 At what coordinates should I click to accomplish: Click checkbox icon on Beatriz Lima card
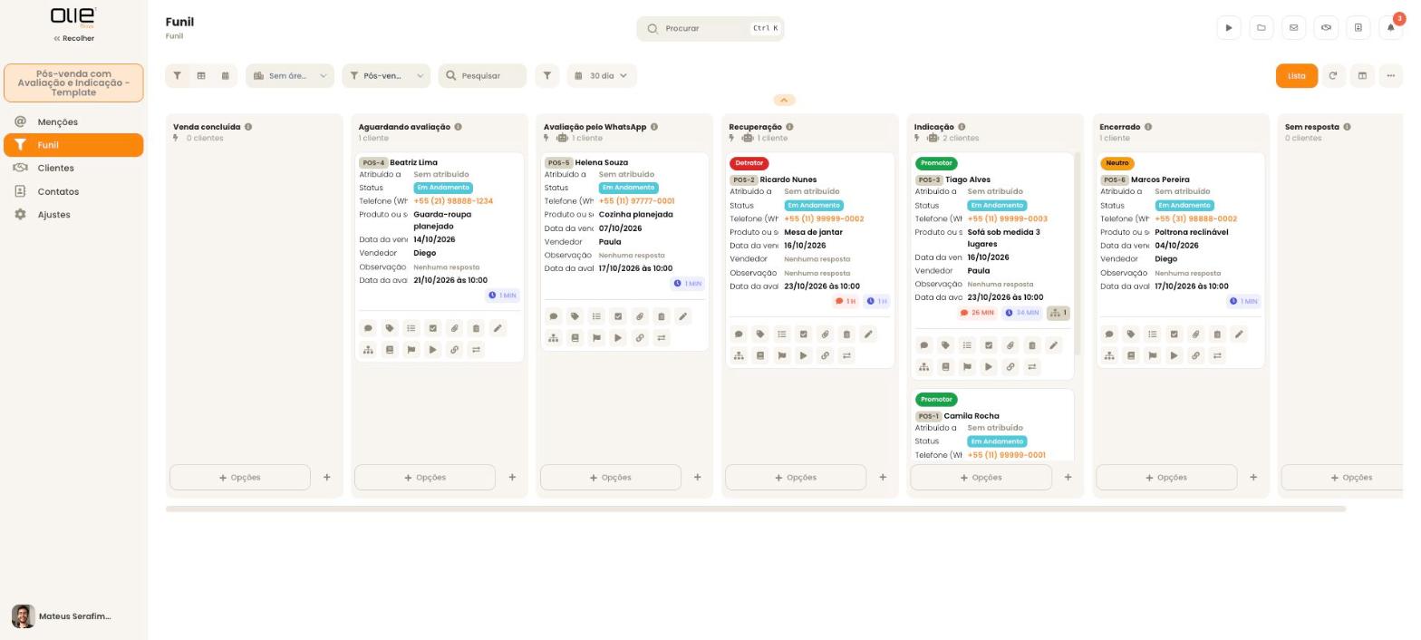point(433,328)
